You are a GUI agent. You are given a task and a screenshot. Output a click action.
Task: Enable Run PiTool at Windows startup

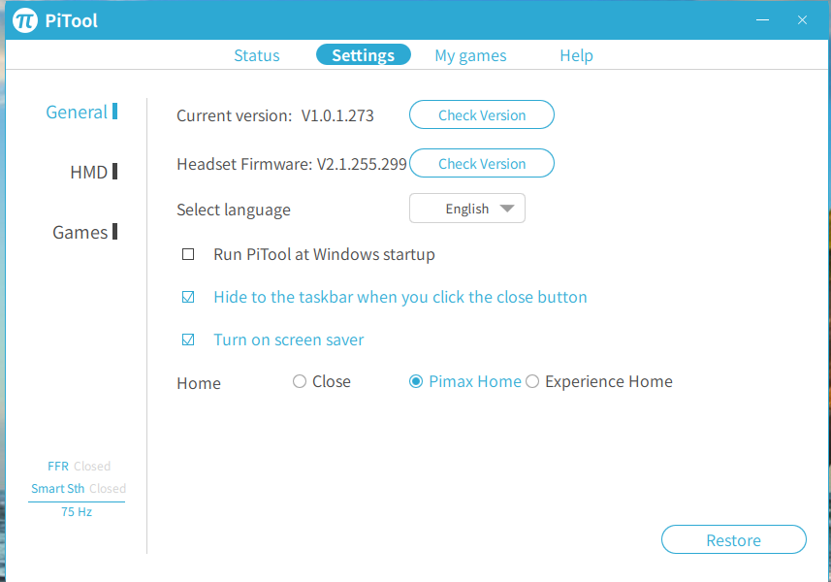188,254
